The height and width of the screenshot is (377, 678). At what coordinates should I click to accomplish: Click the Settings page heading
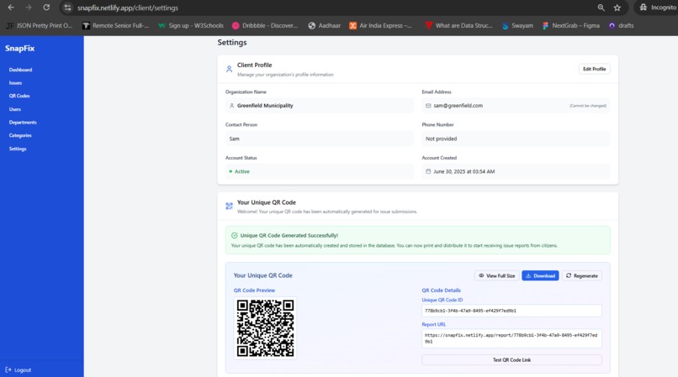(232, 42)
